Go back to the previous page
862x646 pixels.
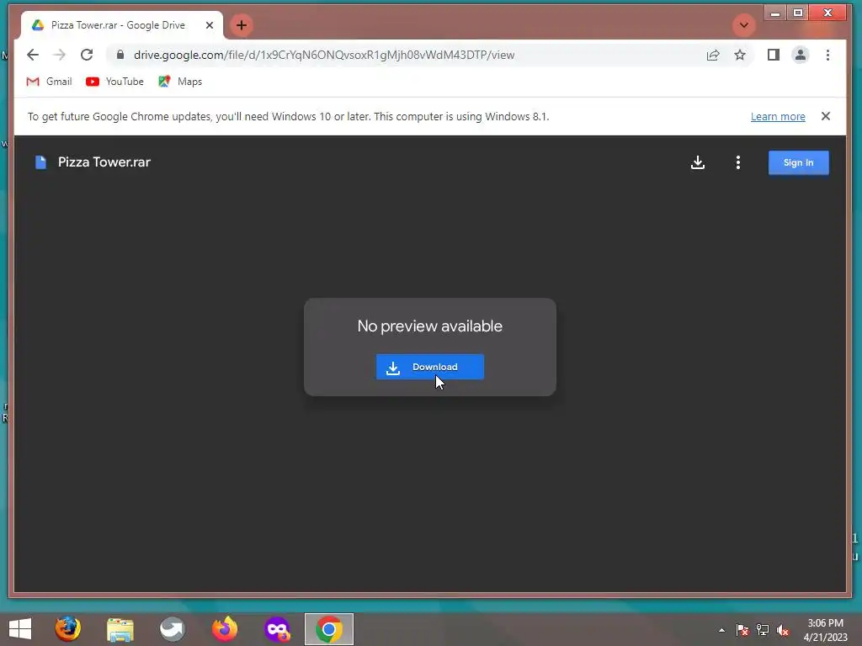33,55
